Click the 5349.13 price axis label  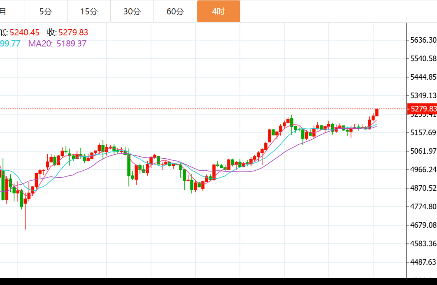pos(423,95)
